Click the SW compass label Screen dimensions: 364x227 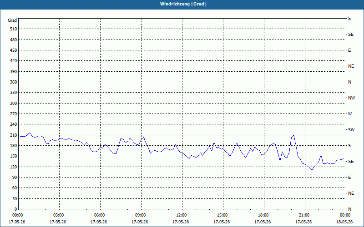[351, 130]
